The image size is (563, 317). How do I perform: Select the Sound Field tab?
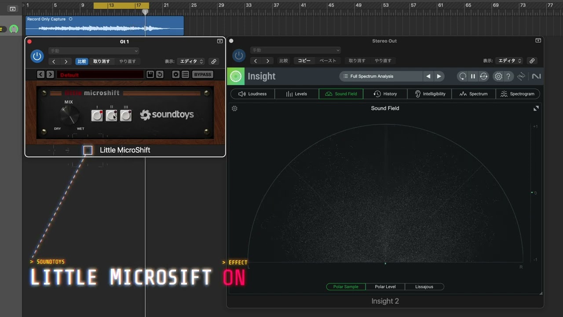341,94
